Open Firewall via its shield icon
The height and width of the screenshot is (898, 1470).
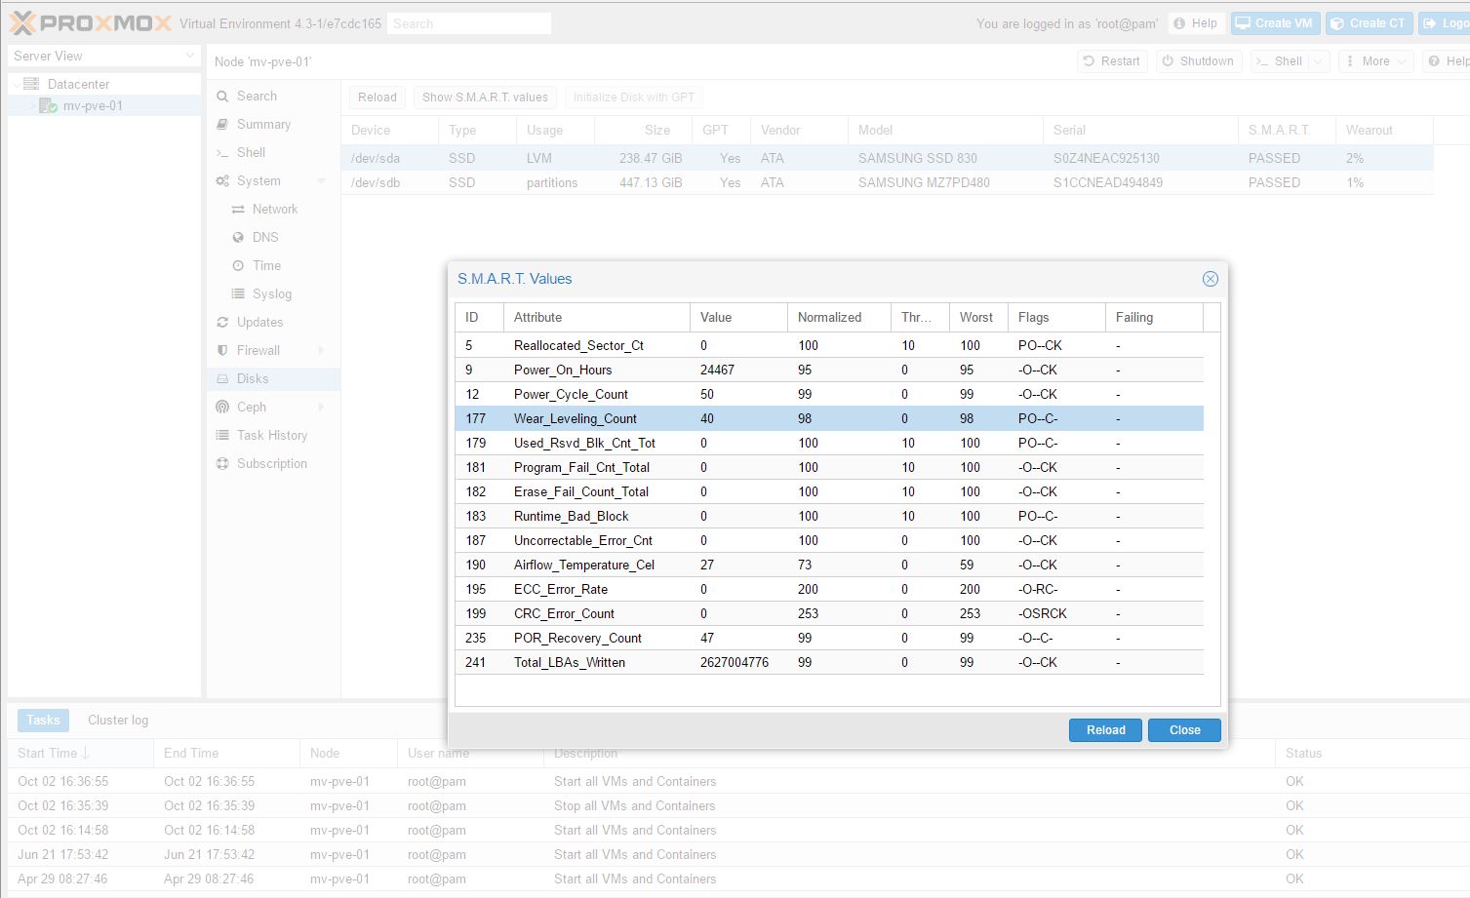click(222, 351)
